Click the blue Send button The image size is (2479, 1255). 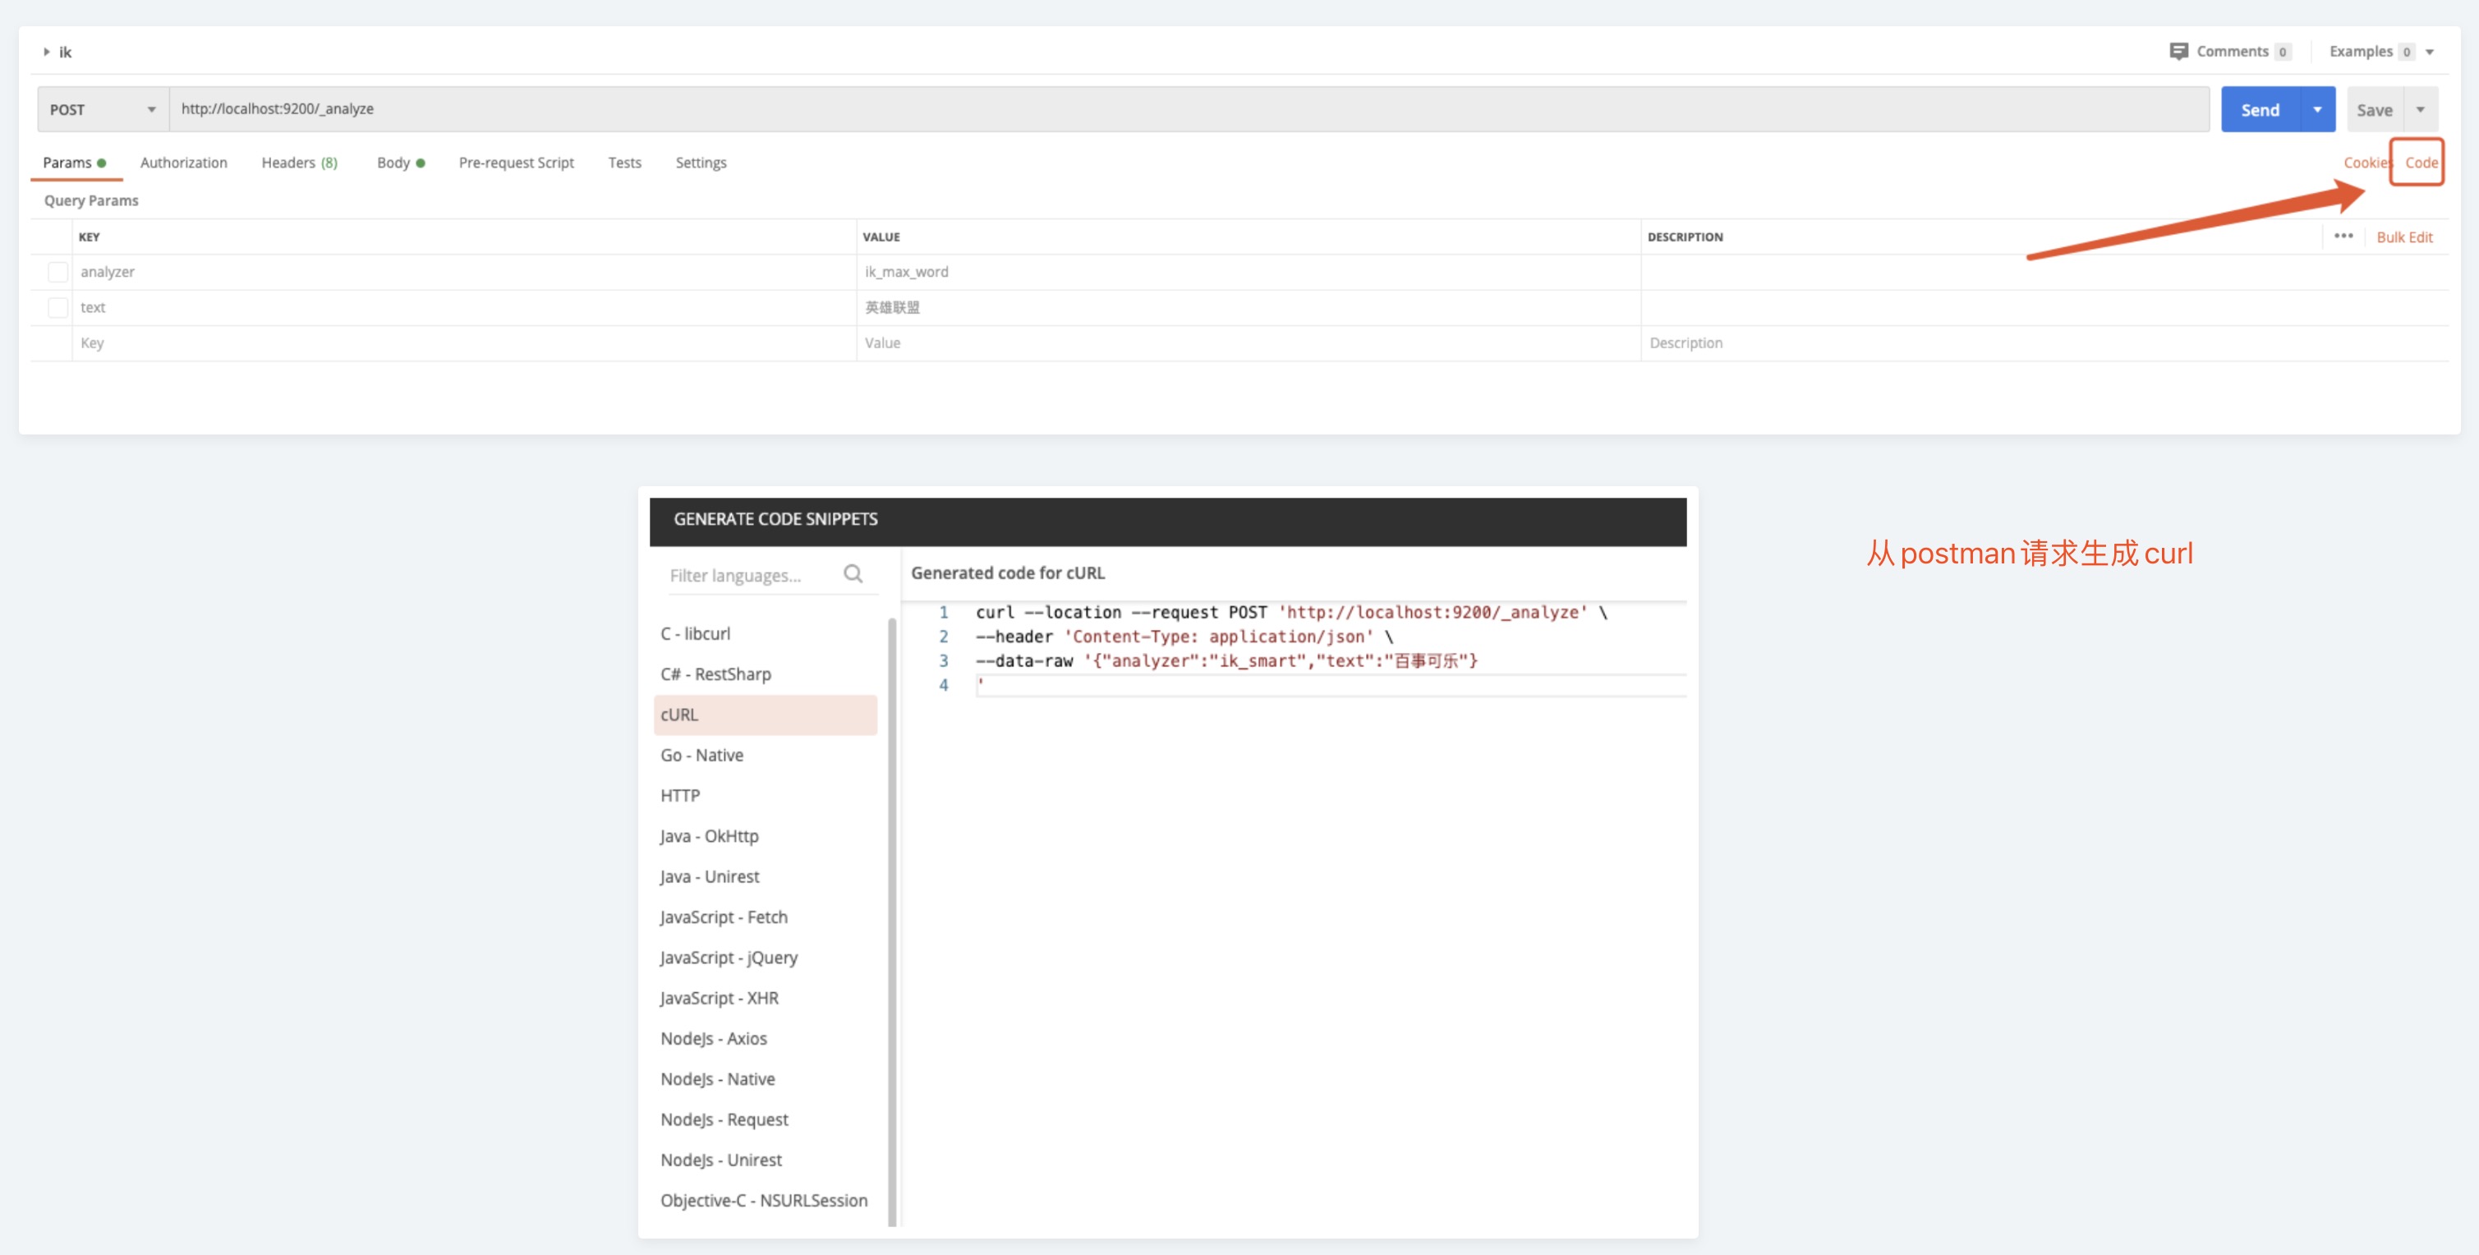2259,110
